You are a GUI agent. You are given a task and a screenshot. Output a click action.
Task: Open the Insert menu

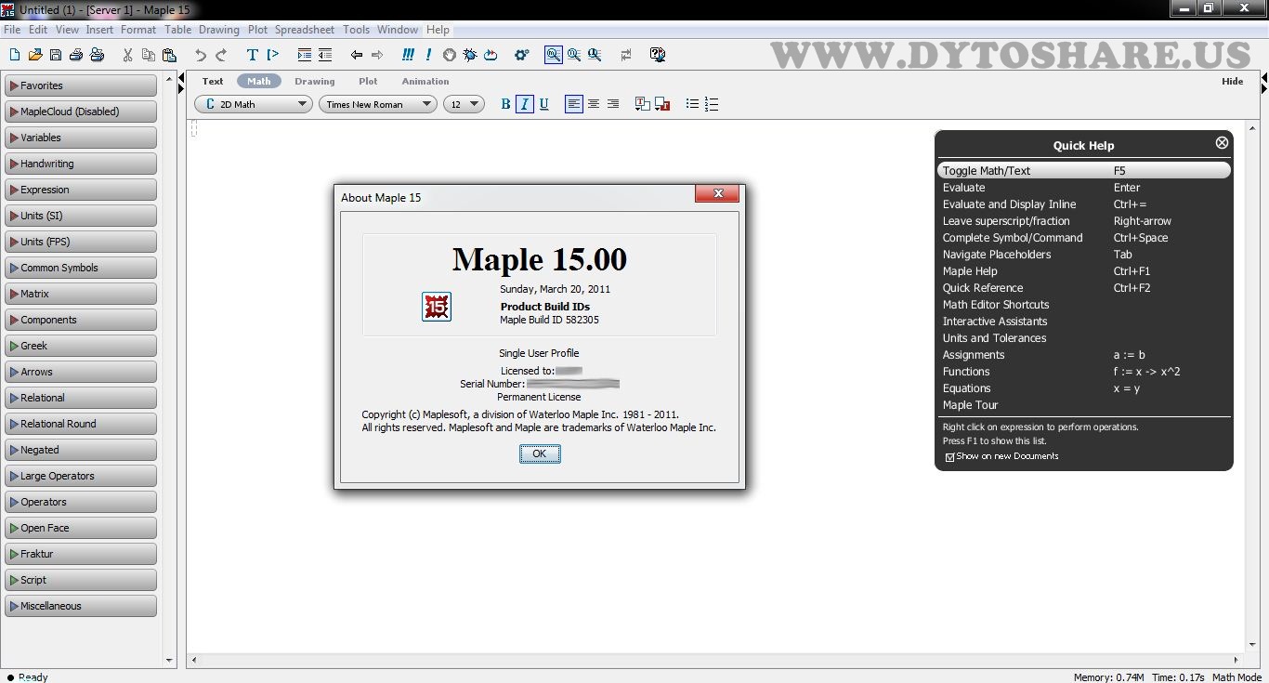[99, 30]
